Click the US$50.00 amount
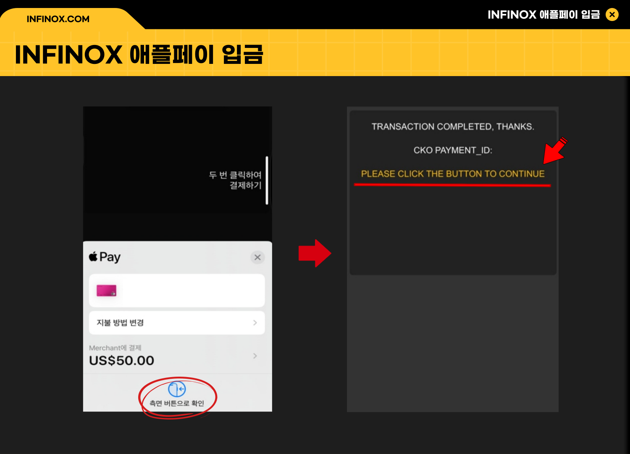The height and width of the screenshot is (454, 630). click(122, 361)
